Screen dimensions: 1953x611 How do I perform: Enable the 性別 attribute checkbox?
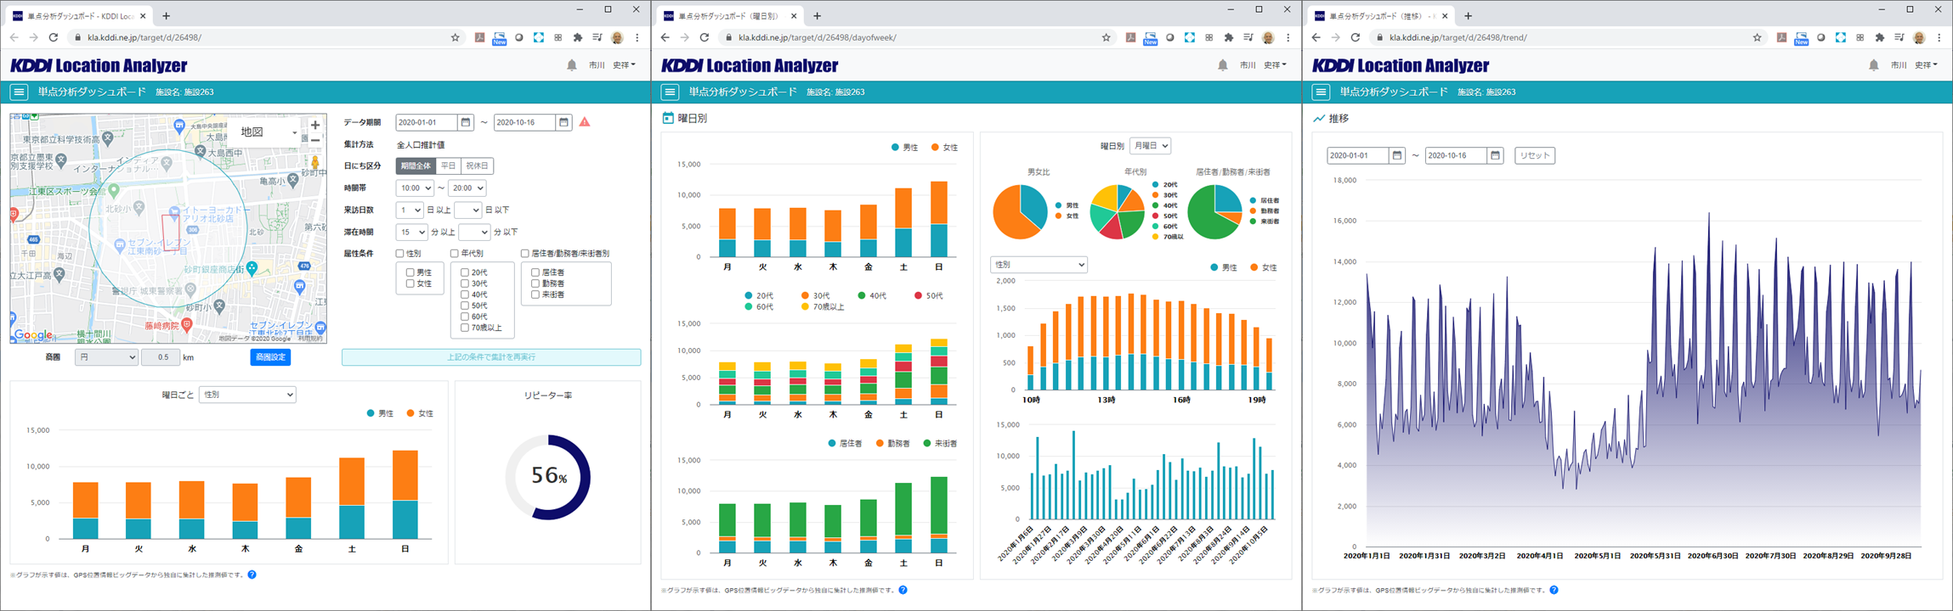point(400,254)
